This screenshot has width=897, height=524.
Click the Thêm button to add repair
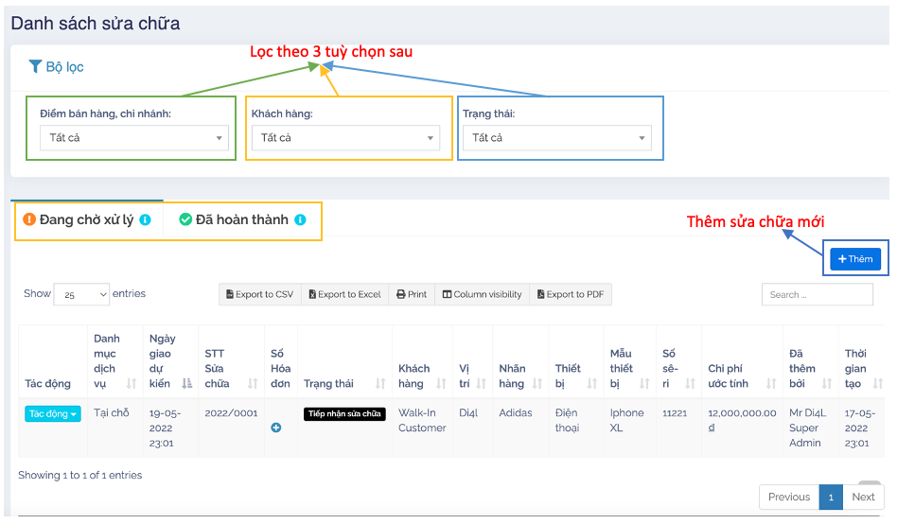pyautogui.click(x=855, y=259)
